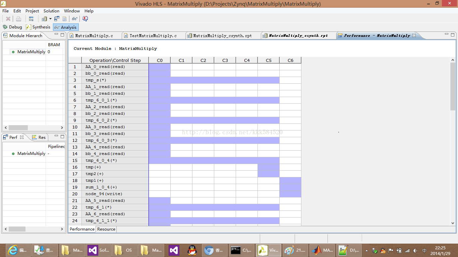This screenshot has width=458, height=257.
Task: Click Perf panel horizontal scrollbar right arrow
Action: tap(62, 229)
